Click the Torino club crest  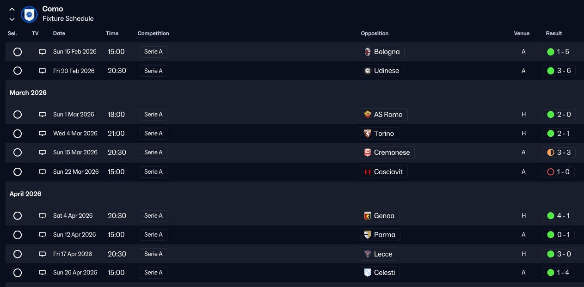tap(368, 134)
